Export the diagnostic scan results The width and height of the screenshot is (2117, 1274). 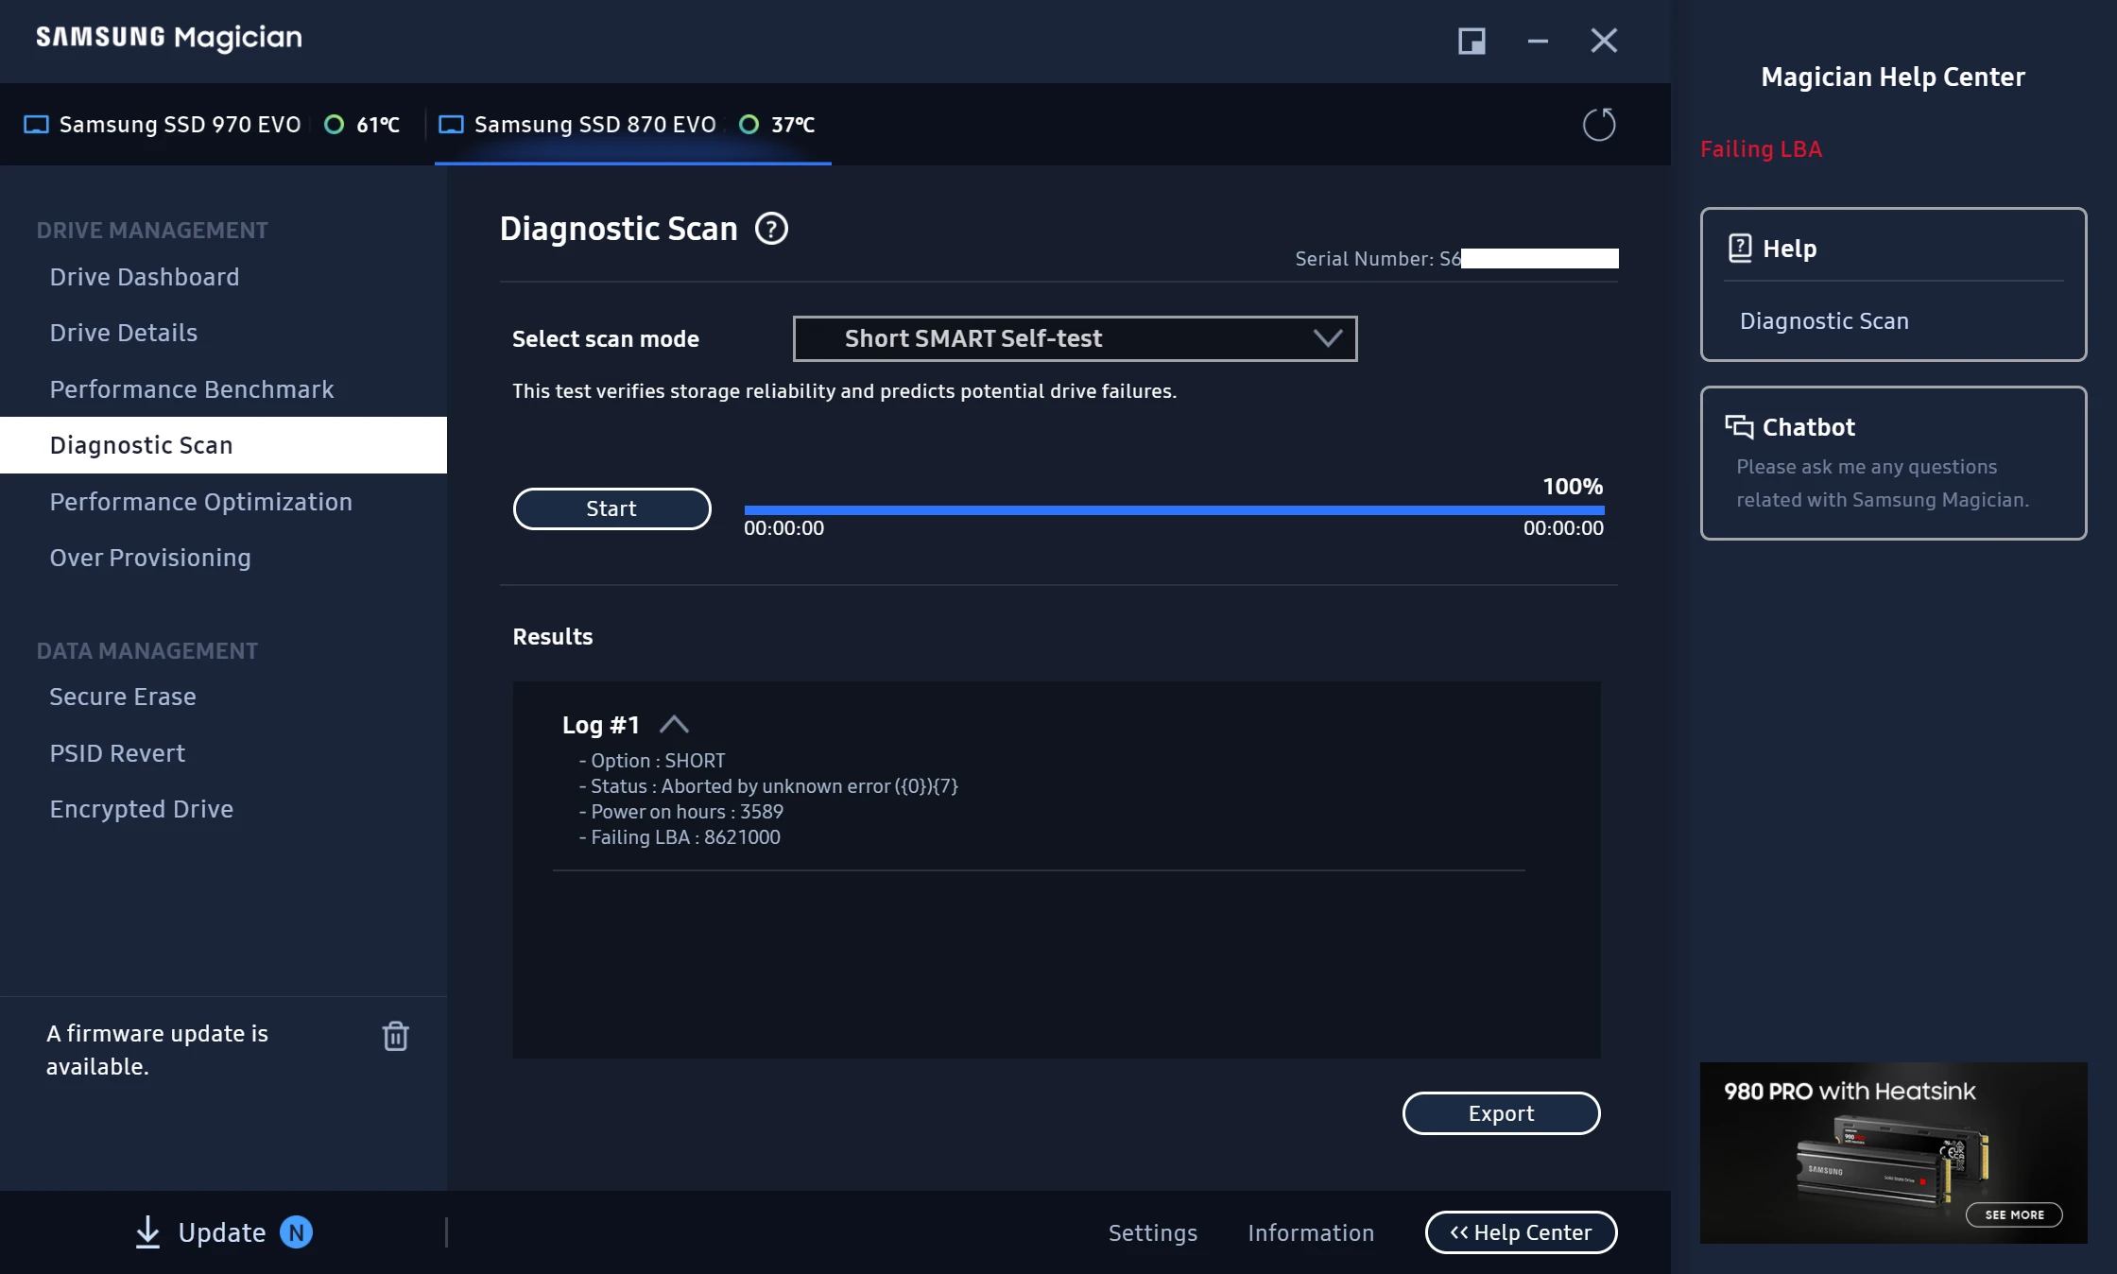pos(1500,1112)
